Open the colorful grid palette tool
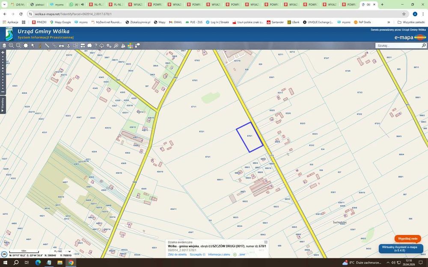This screenshot has width=428, height=267. [x=130, y=46]
